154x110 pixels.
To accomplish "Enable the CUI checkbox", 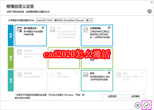I will [76, 27].
